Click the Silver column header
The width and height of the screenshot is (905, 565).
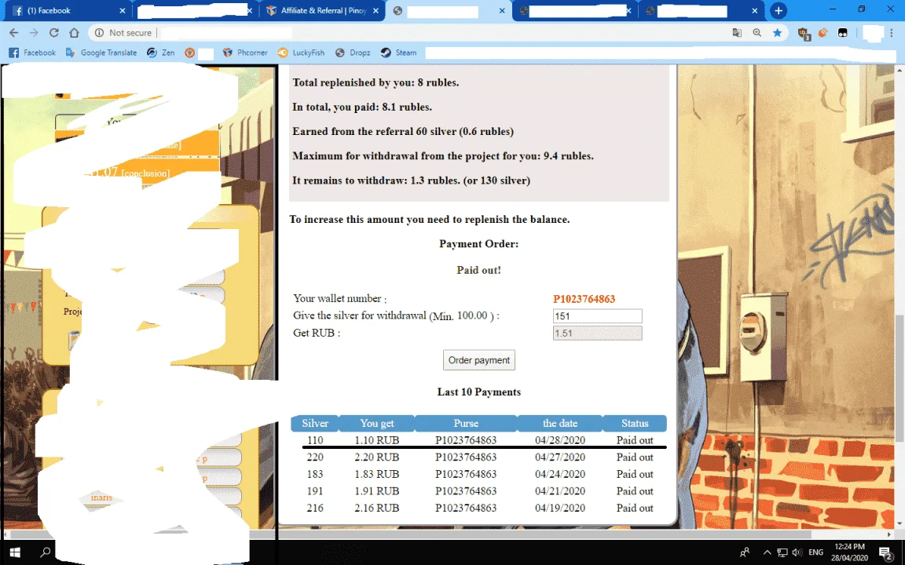pyautogui.click(x=315, y=423)
